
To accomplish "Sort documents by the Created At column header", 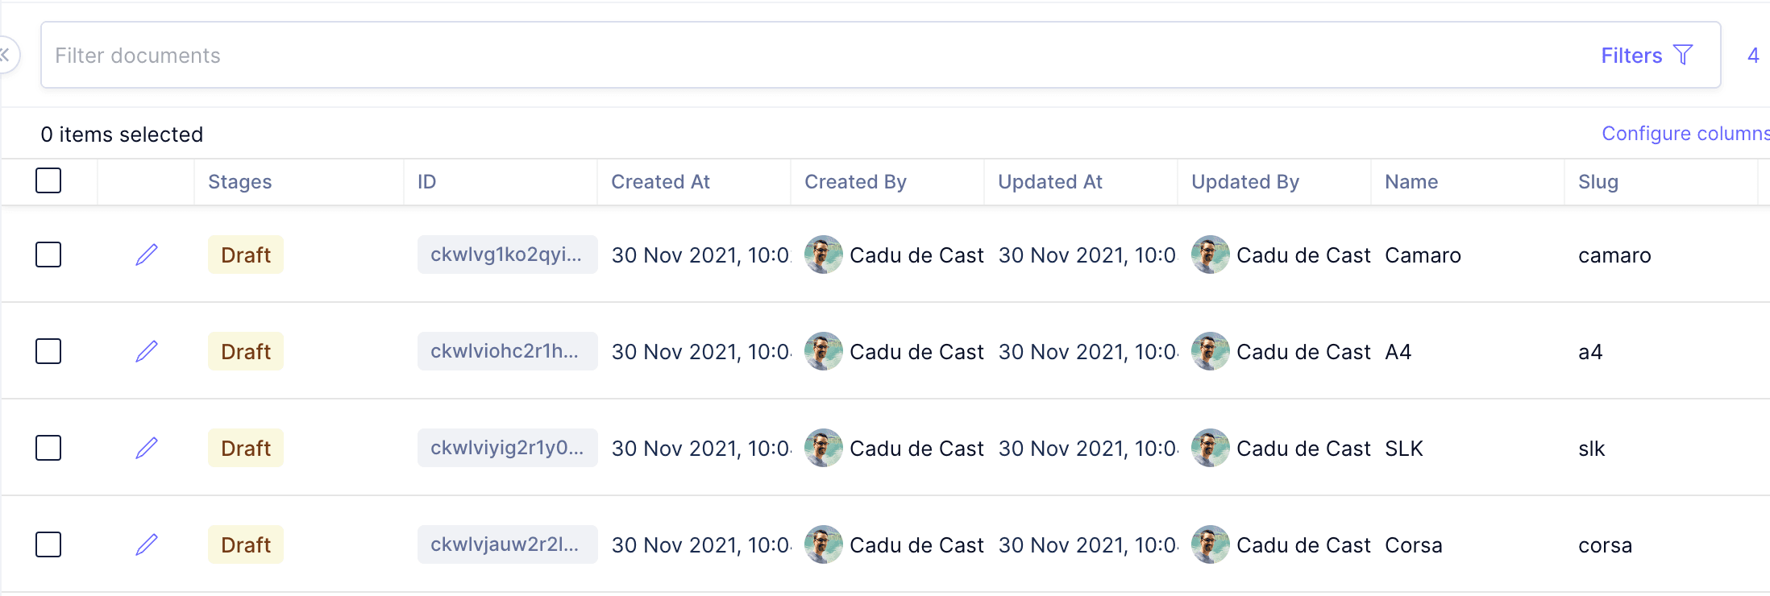I will click(x=660, y=182).
